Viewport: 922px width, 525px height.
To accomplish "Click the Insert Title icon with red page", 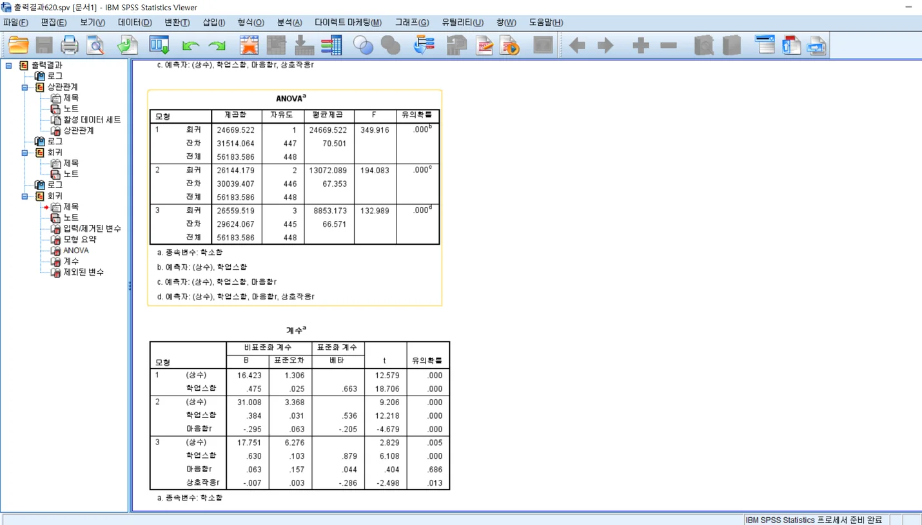I will (791, 45).
